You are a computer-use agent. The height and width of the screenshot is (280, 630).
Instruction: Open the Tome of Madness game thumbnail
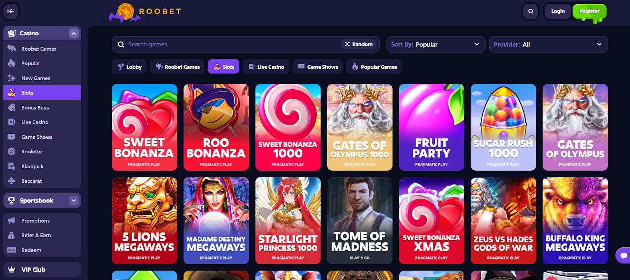pos(360,221)
